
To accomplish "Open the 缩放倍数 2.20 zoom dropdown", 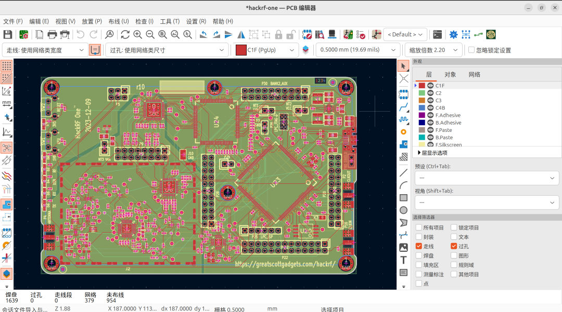I will 433,50.
